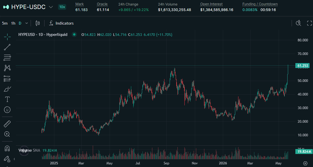The width and height of the screenshot is (313, 167).
Task: Select the text annotation tool
Action: point(7,99)
